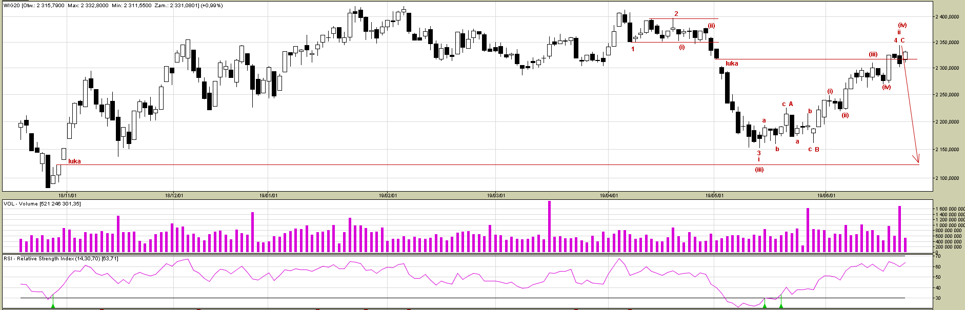The height and width of the screenshot is (310, 965).
Task: Click the 2 400,0000 price axis label
Action: coord(948,17)
